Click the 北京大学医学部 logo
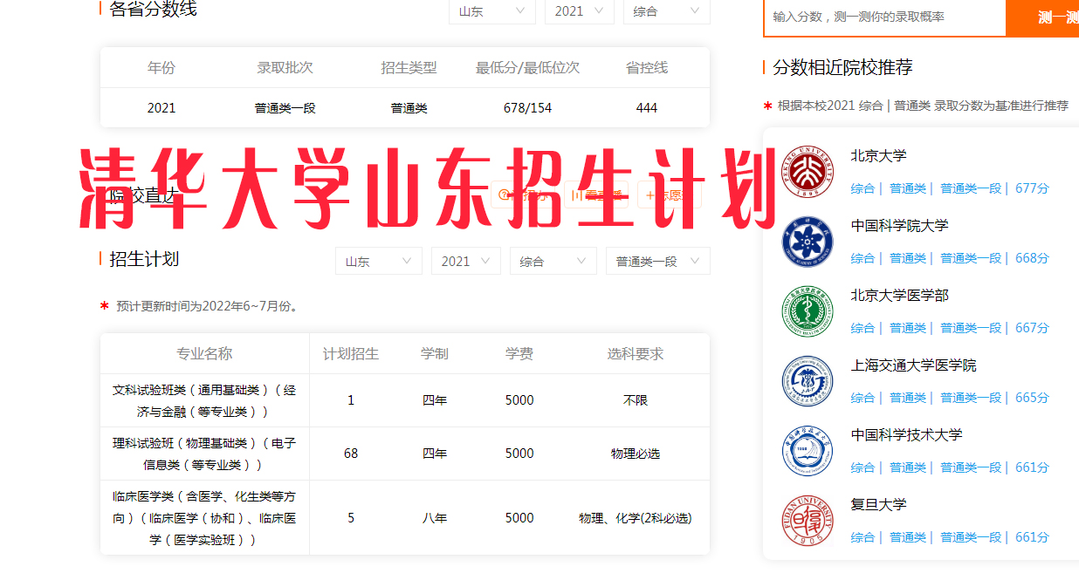The image size is (1079, 580). click(x=807, y=311)
